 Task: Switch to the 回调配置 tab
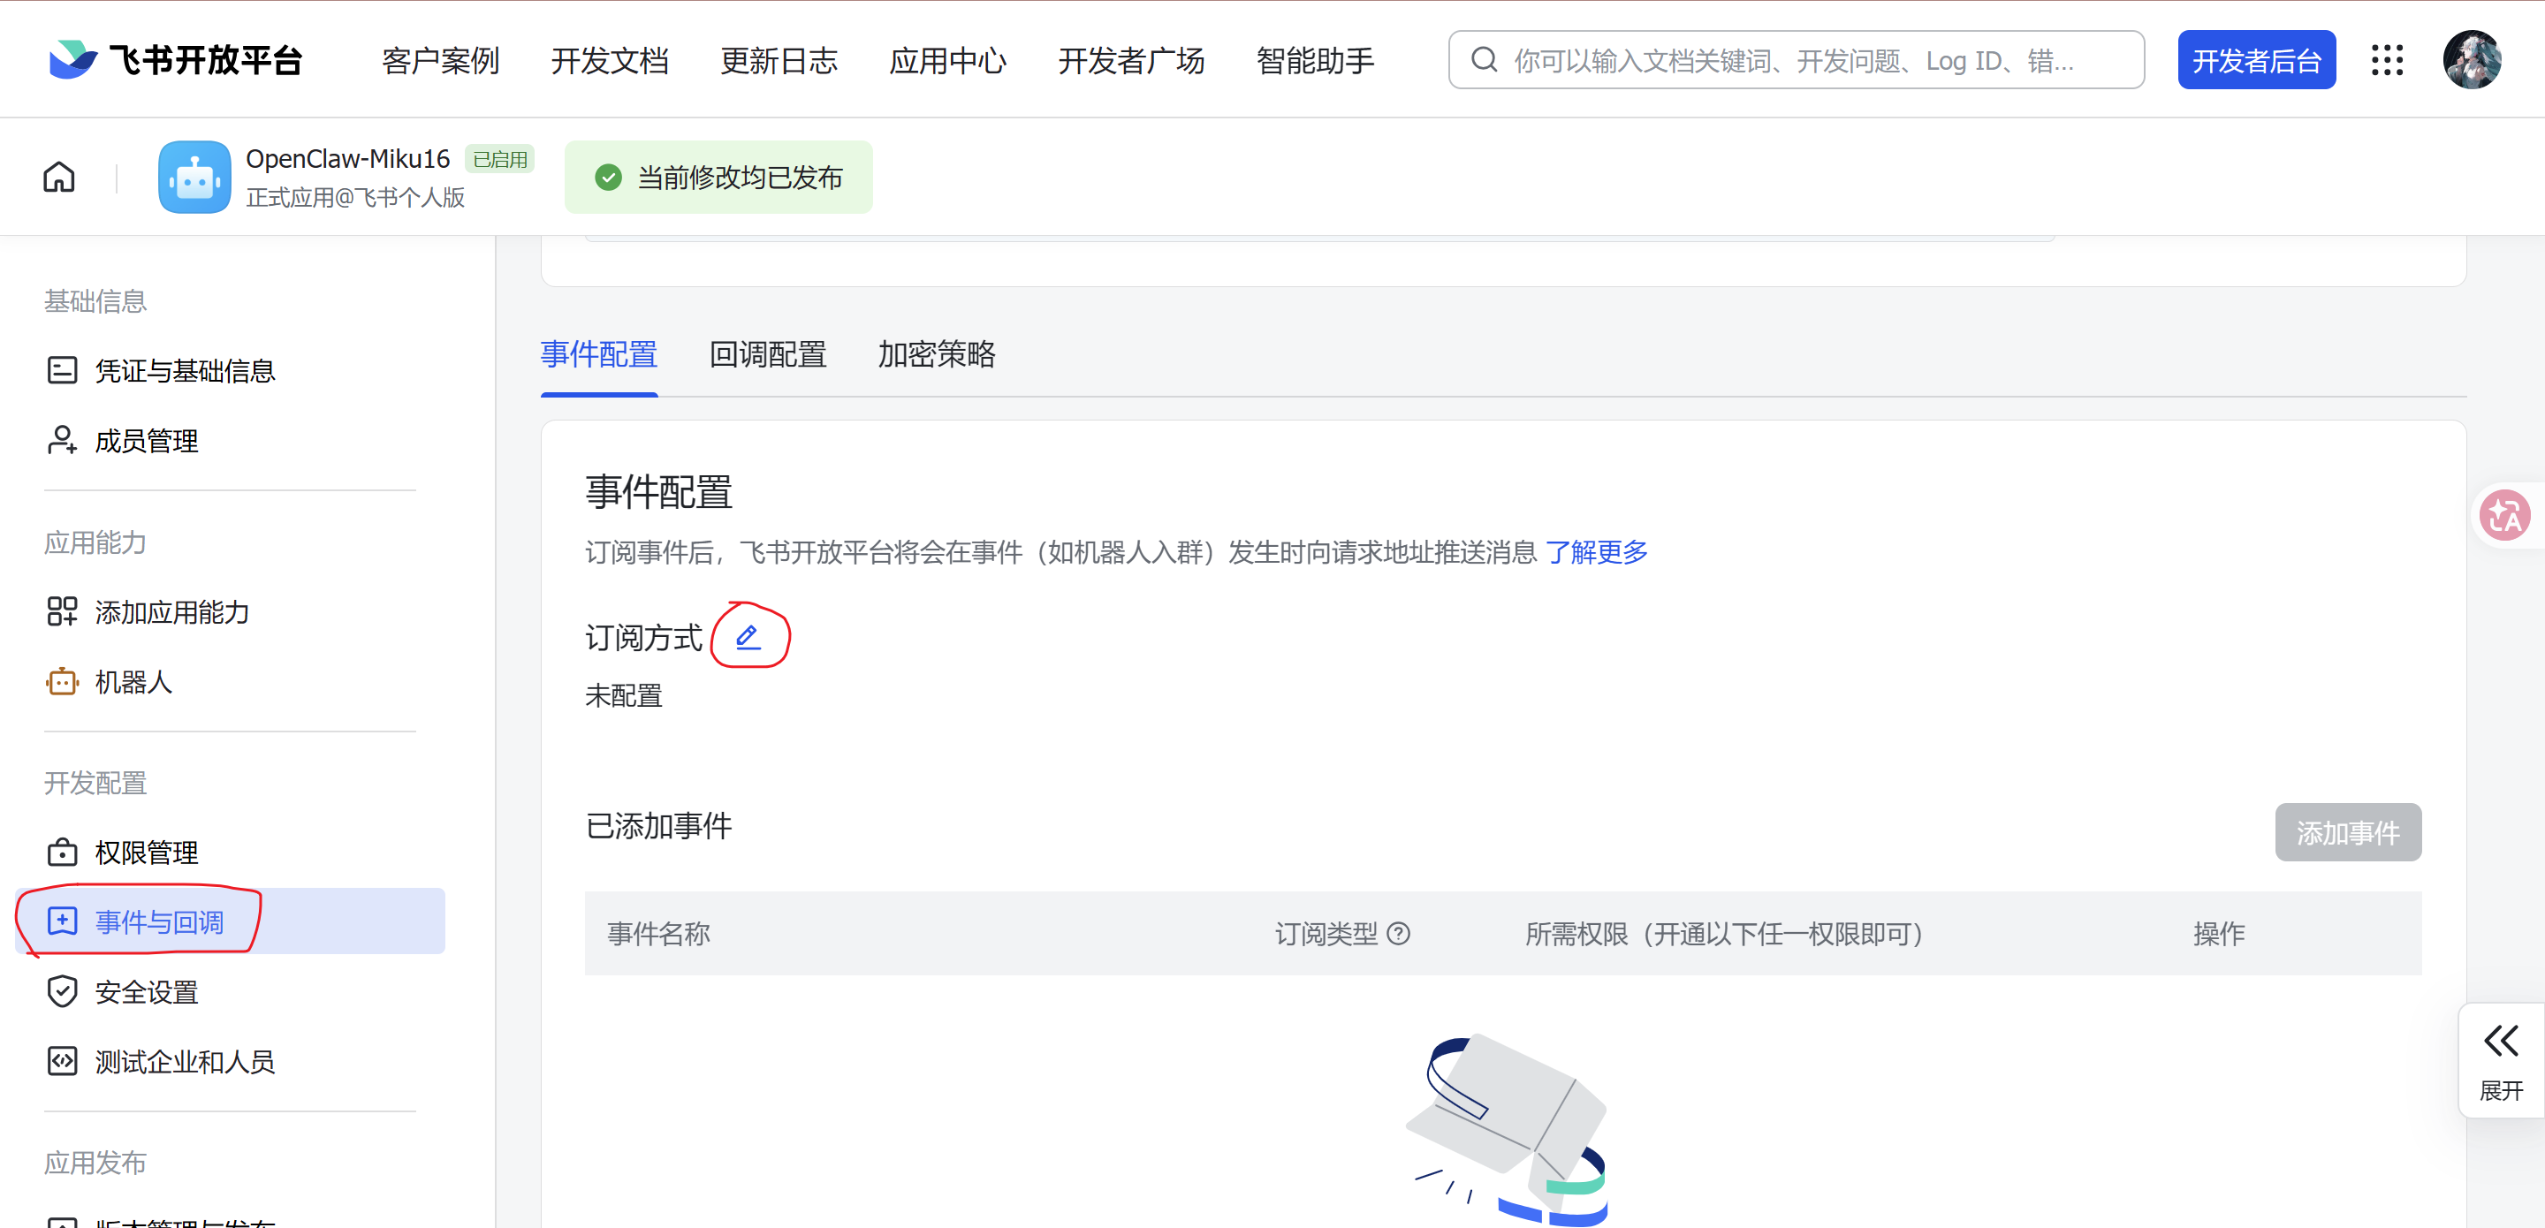click(x=768, y=354)
